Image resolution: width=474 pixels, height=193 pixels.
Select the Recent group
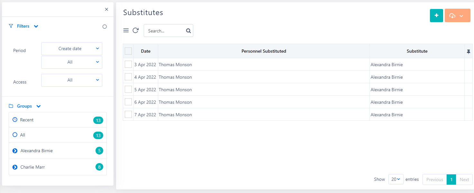tap(27, 120)
